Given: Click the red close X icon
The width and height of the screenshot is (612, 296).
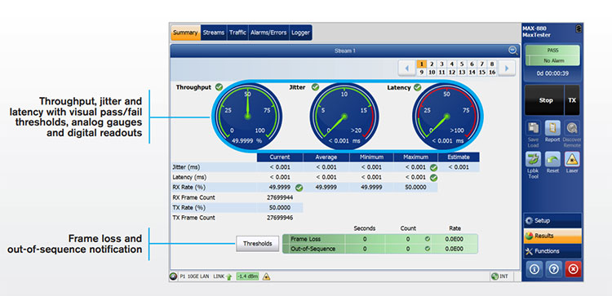Looking at the screenshot, I should tap(573, 269).
